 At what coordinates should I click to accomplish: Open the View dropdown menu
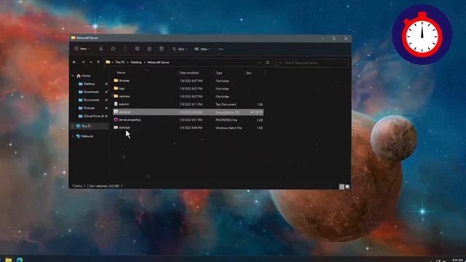click(x=202, y=49)
